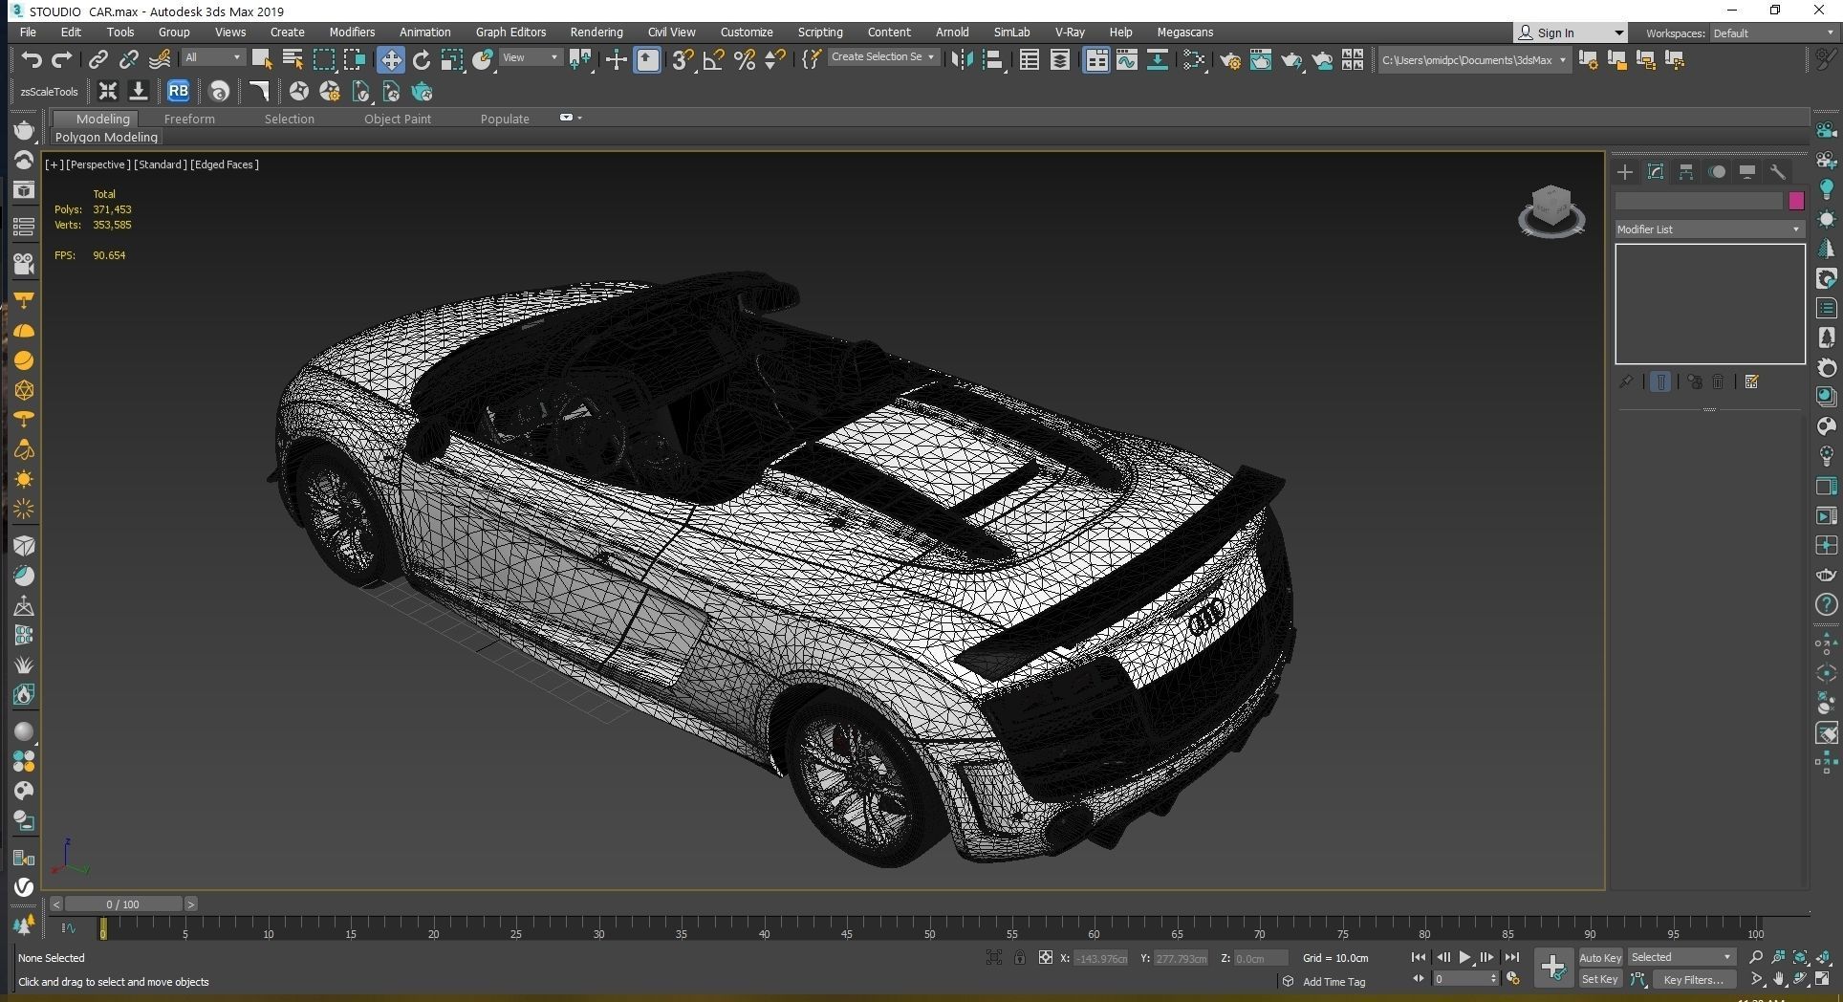Click the Set Key button
1843x1002 pixels.
1600,979
